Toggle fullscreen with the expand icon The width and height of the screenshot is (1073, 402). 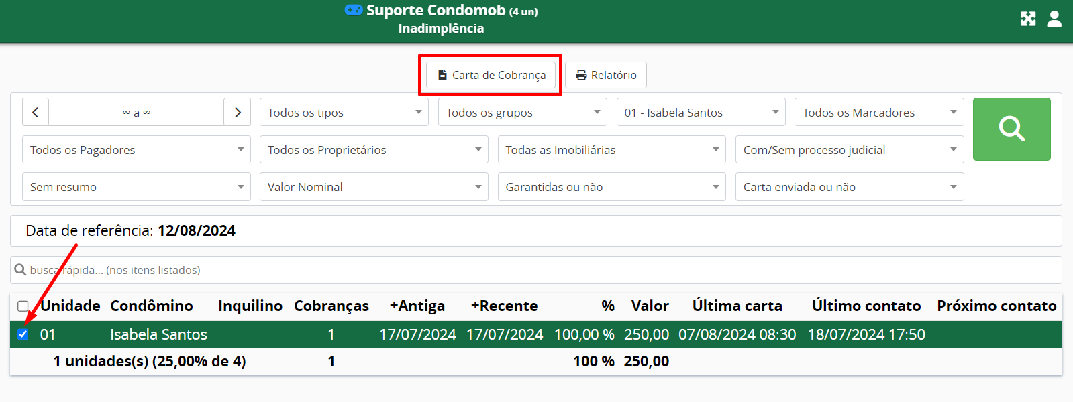[x=1028, y=19]
